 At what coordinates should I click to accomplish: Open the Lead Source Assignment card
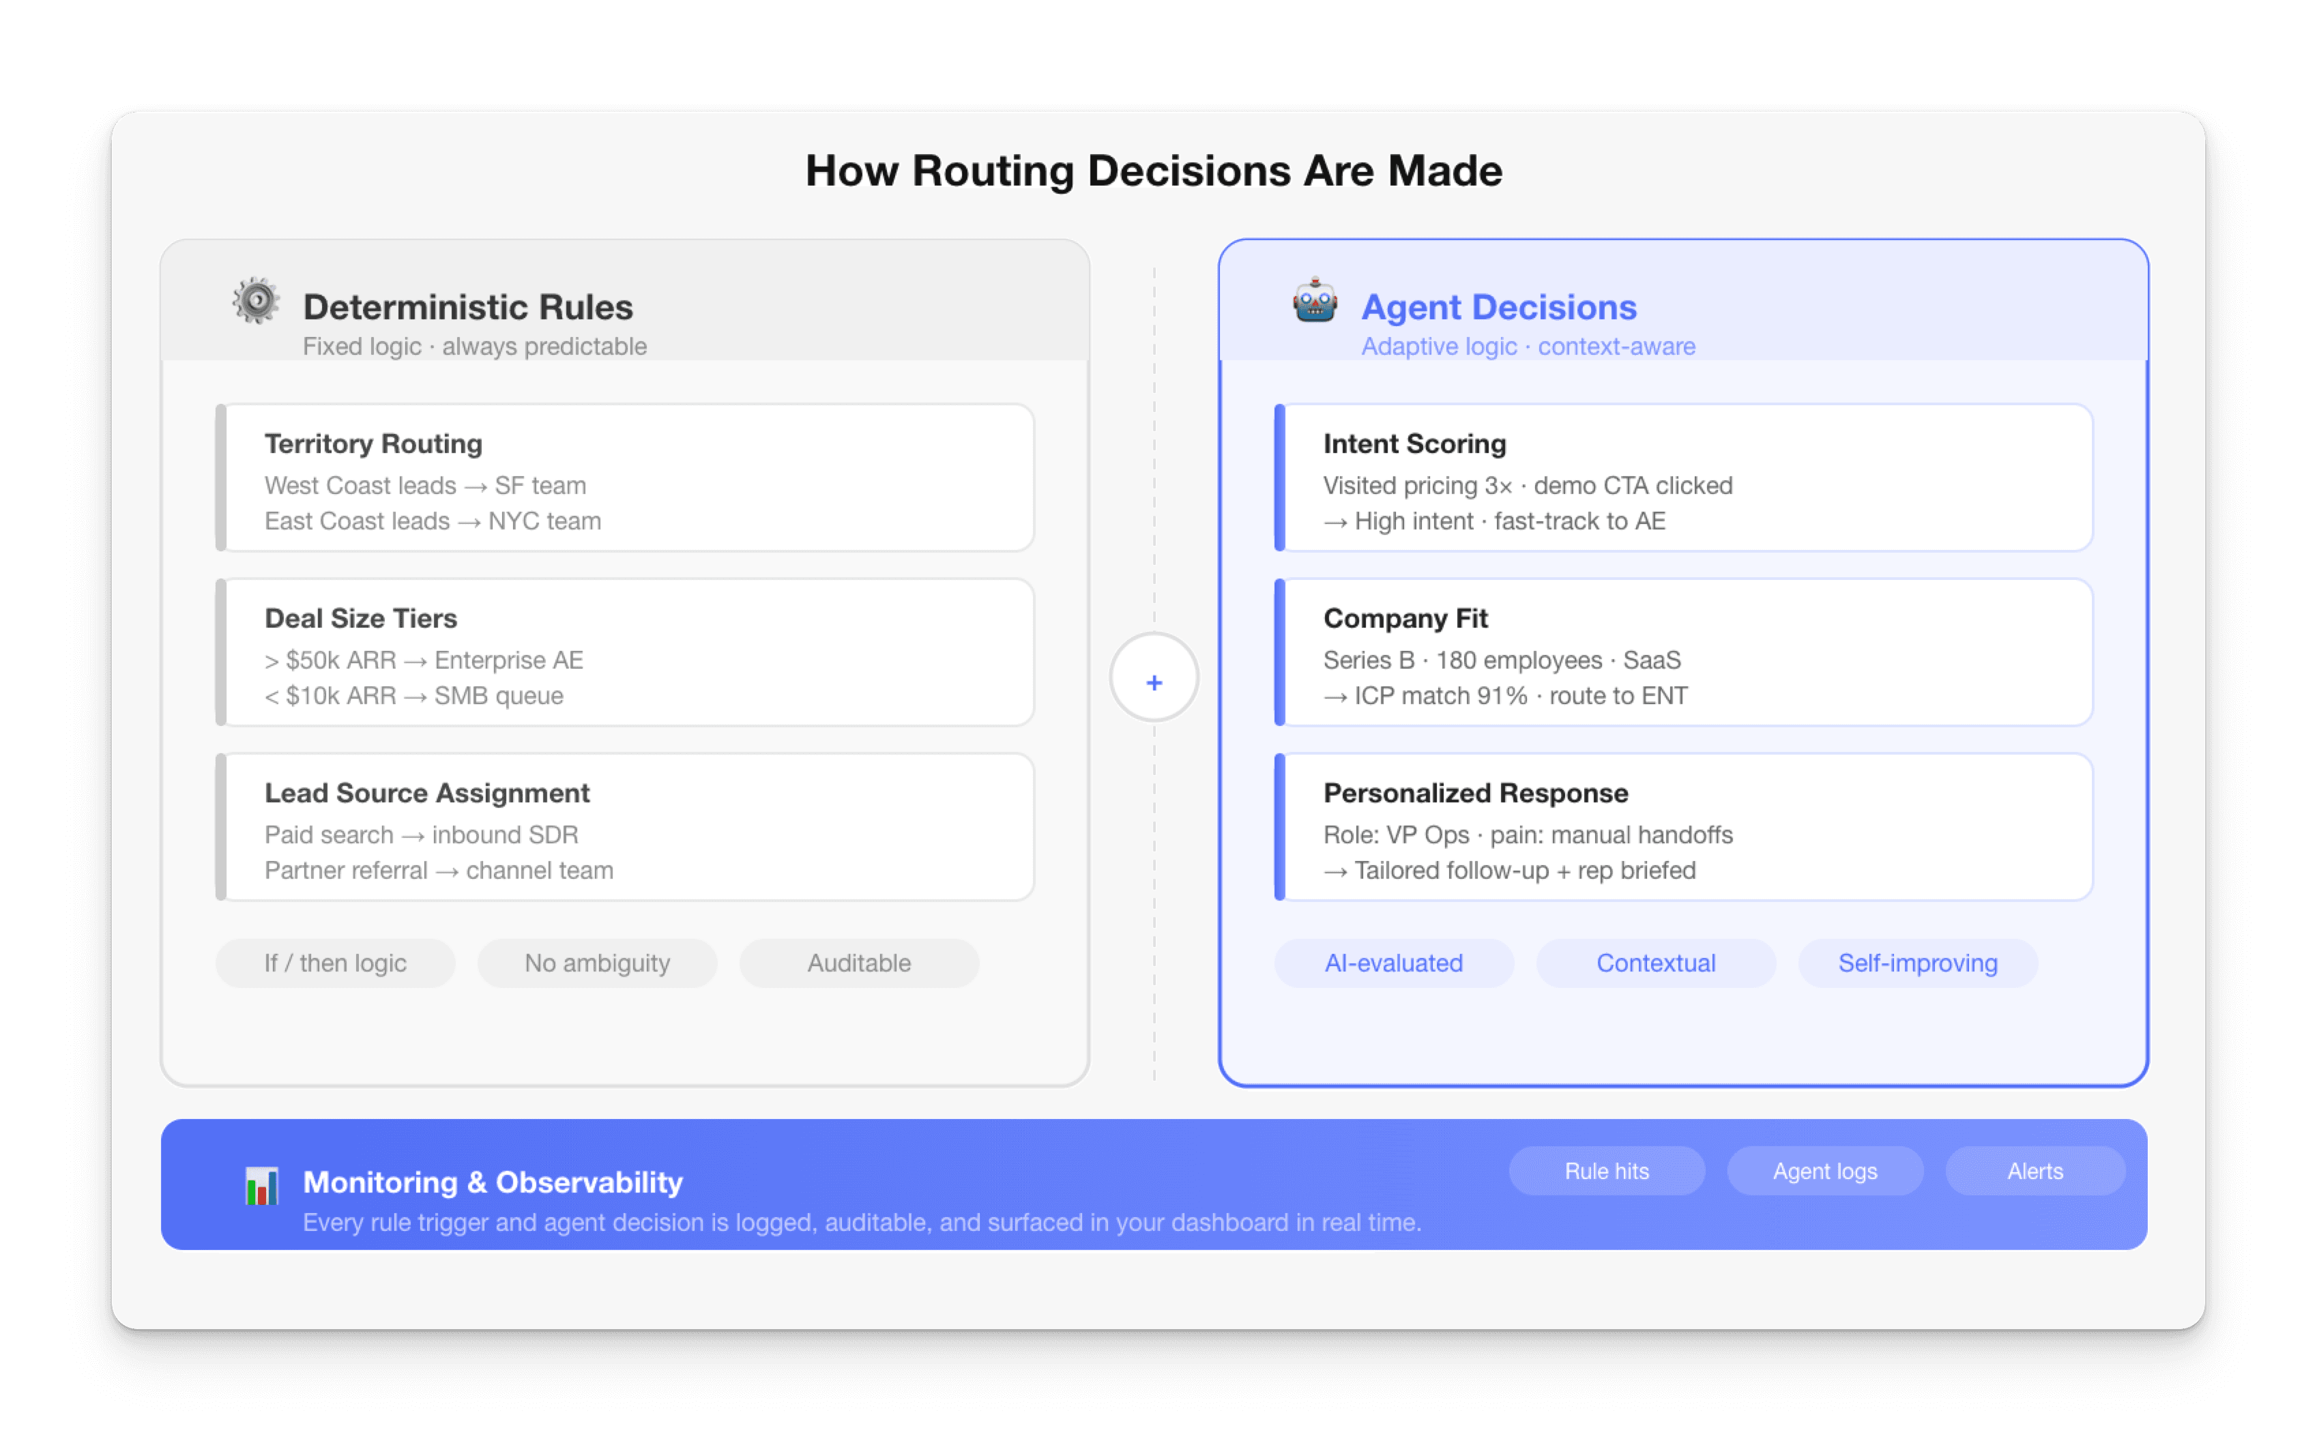click(626, 827)
